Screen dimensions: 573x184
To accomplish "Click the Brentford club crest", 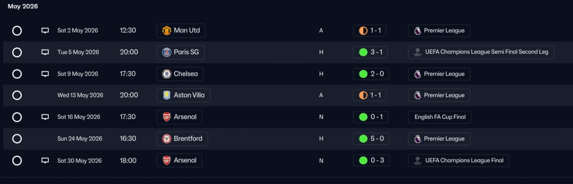I will click(x=167, y=138).
